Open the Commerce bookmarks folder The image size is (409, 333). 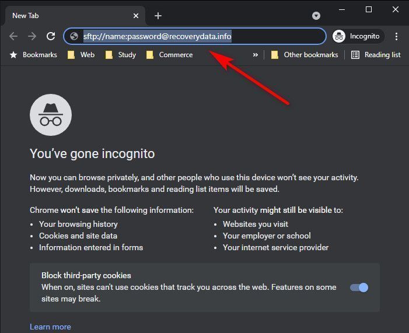point(170,55)
